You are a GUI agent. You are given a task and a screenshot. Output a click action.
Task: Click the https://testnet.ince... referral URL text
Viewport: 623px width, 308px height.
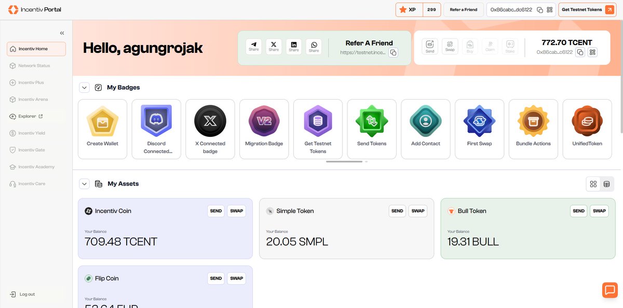pyautogui.click(x=363, y=52)
